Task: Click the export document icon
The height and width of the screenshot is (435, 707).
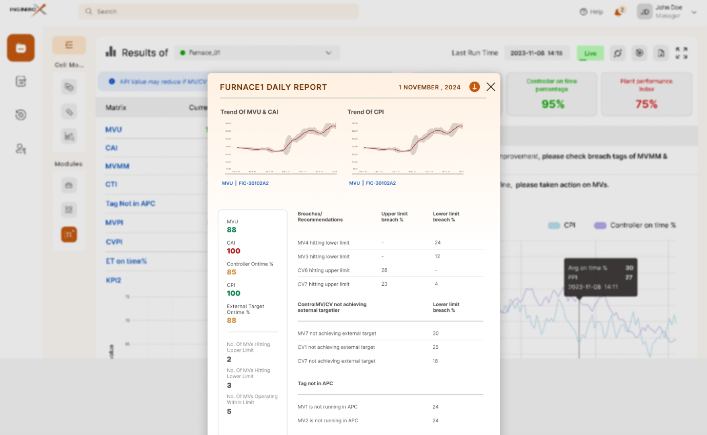Action: point(661,53)
